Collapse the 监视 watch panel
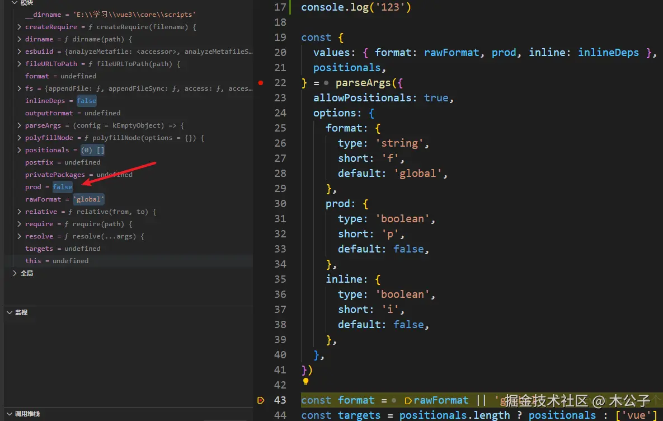Viewport: 663px width, 421px height. 10,312
